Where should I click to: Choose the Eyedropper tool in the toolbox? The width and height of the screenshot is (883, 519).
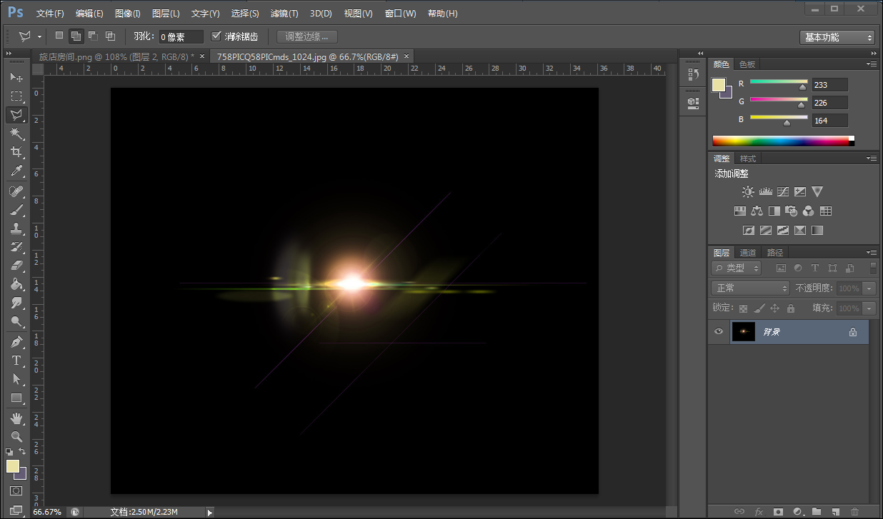tap(16, 171)
